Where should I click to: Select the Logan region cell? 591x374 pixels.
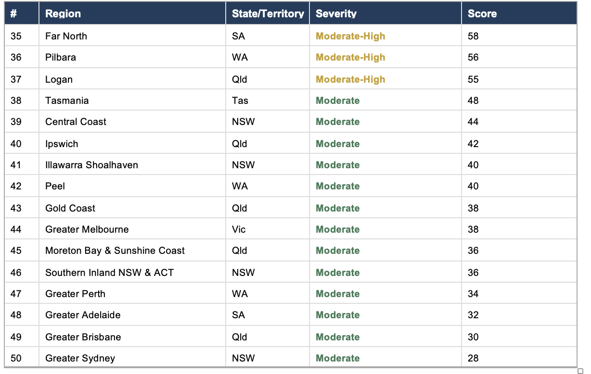tap(132, 79)
